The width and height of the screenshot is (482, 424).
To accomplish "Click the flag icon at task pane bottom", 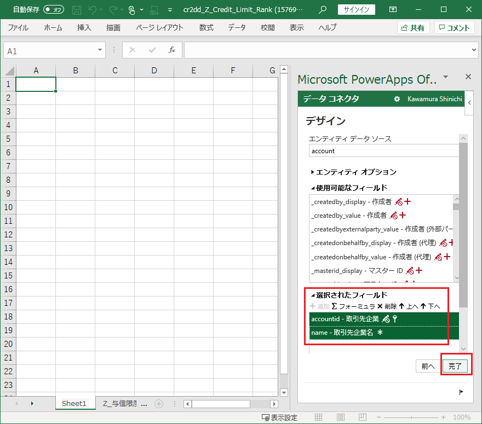I will pyautogui.click(x=461, y=392).
